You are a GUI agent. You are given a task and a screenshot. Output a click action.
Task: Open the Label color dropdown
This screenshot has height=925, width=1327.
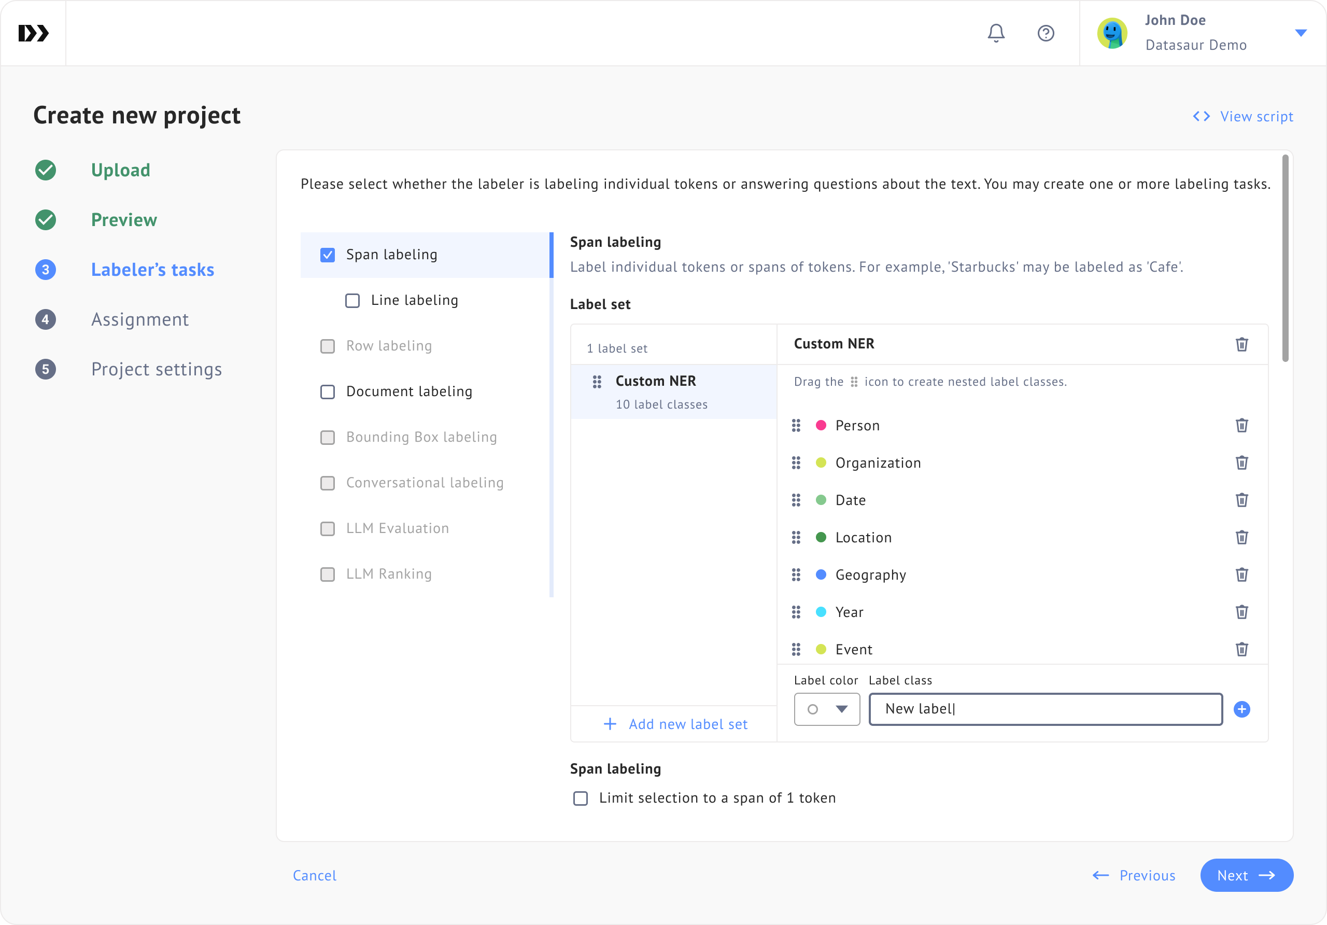point(826,709)
